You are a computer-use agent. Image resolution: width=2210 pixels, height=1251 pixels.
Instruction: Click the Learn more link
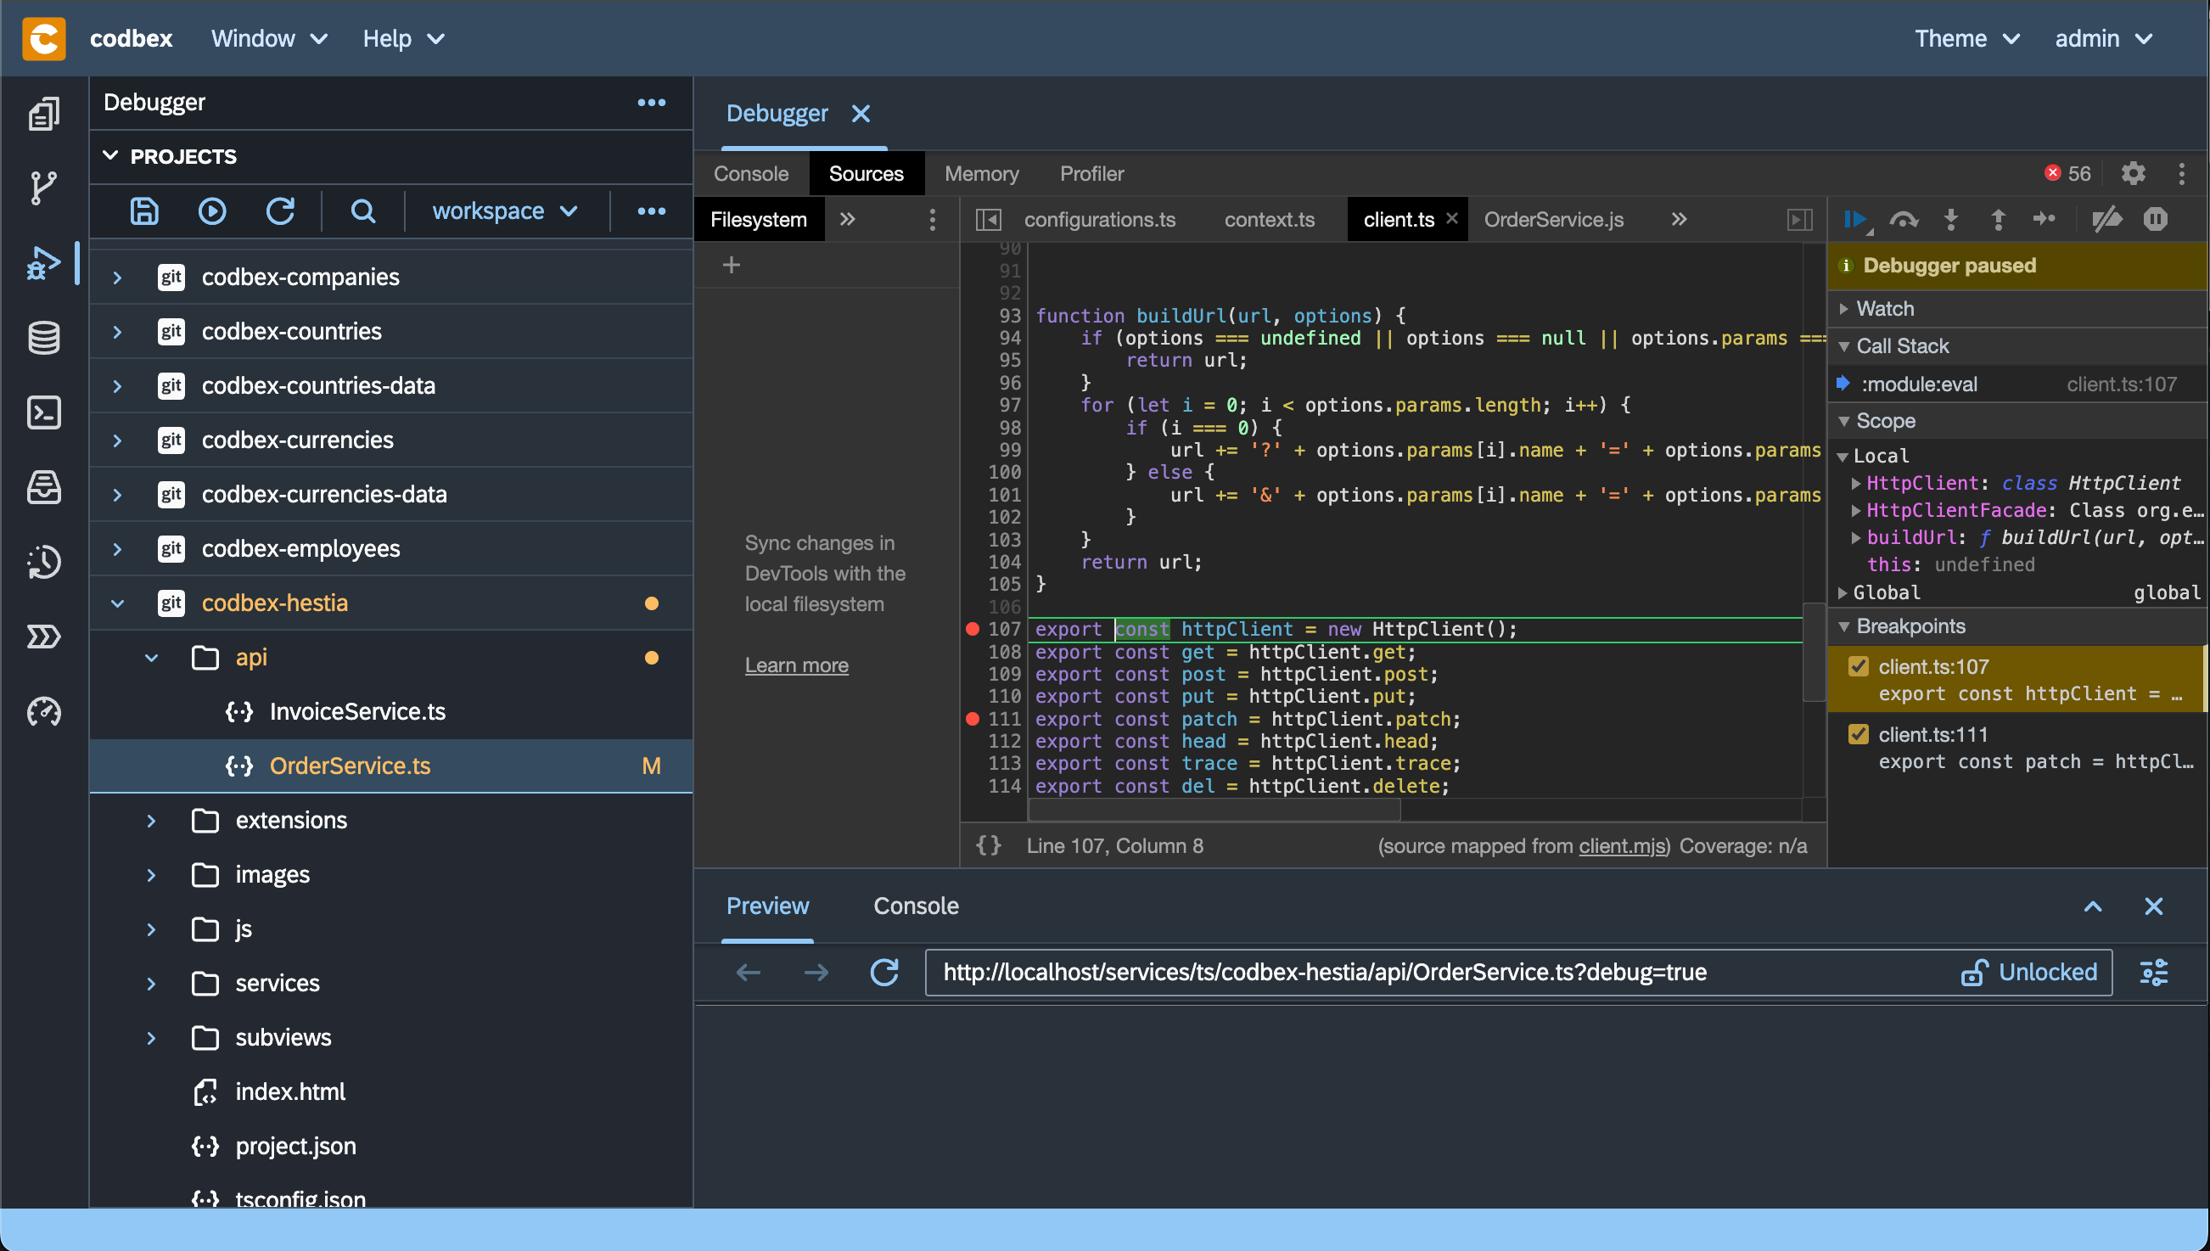click(x=795, y=665)
